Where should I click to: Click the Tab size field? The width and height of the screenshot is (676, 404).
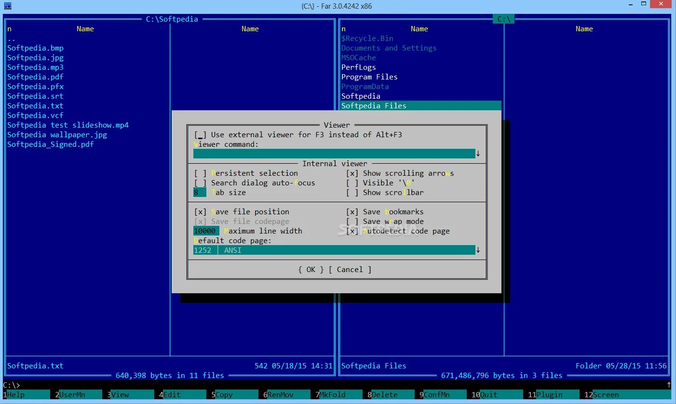(200, 193)
